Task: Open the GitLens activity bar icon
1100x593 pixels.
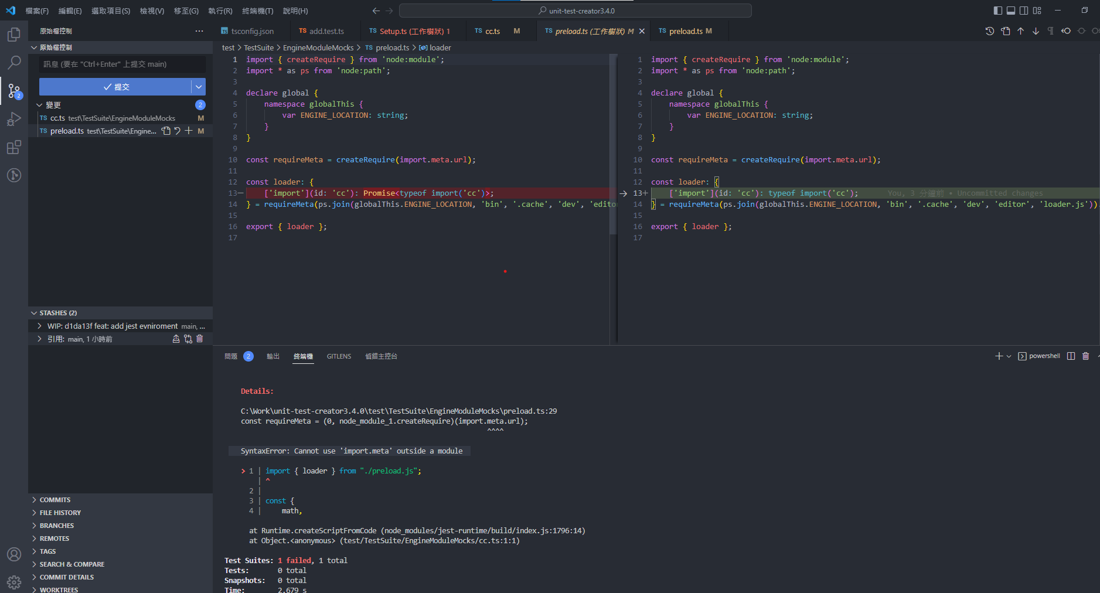Action: (x=14, y=175)
